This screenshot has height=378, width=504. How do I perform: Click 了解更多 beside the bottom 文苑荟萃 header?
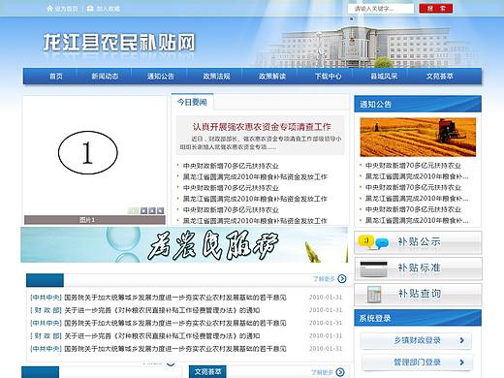point(322,372)
